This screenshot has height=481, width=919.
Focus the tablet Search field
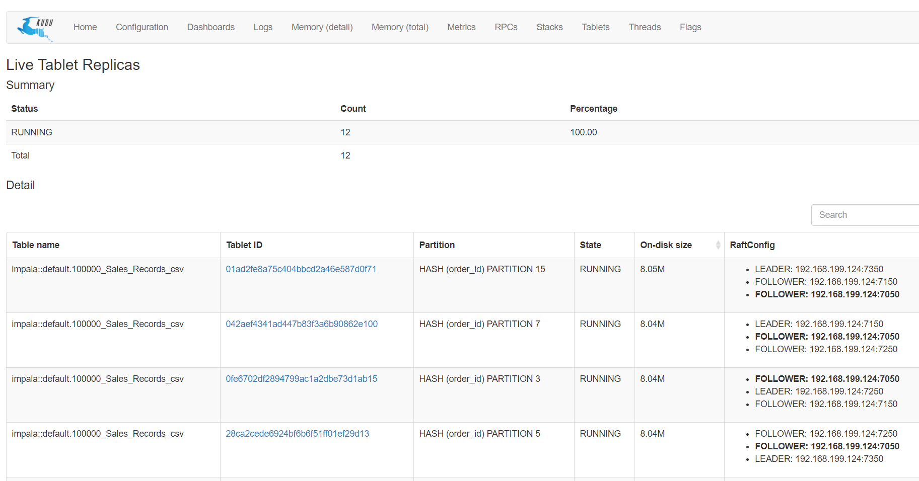pos(864,215)
